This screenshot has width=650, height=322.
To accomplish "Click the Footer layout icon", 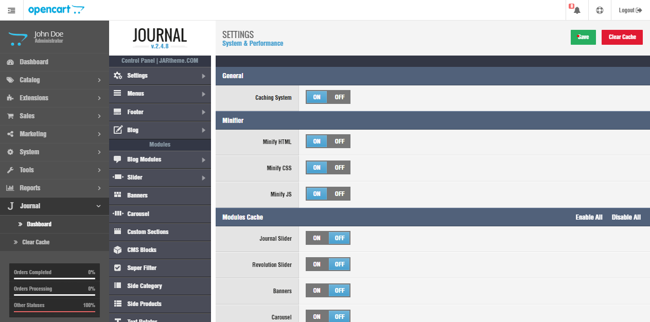I will [x=118, y=112].
